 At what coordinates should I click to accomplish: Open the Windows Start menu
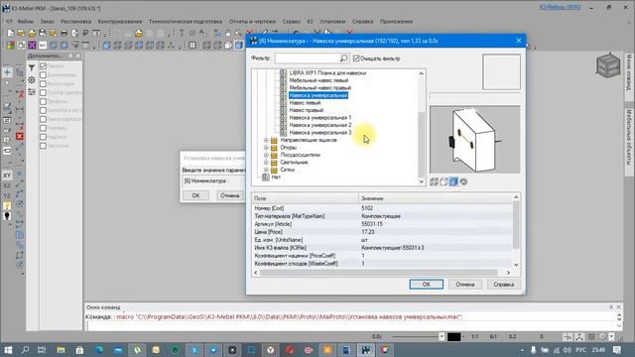[8, 350]
